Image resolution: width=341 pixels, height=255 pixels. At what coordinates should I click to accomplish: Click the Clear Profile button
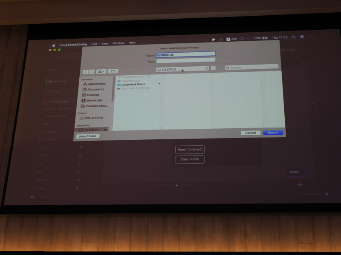(x=190, y=159)
